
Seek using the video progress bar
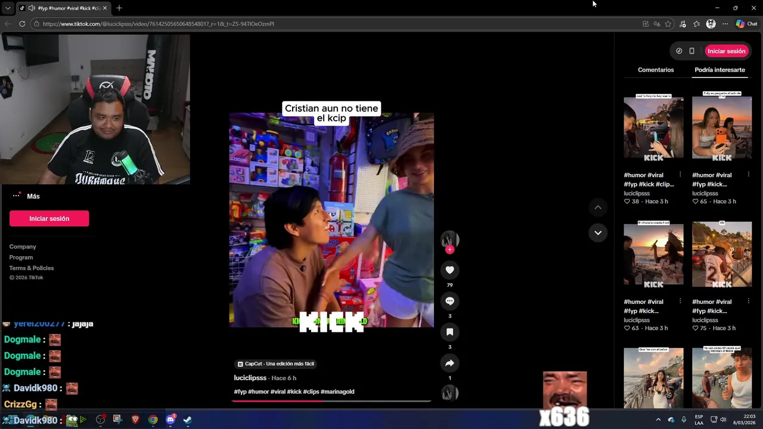331,401
